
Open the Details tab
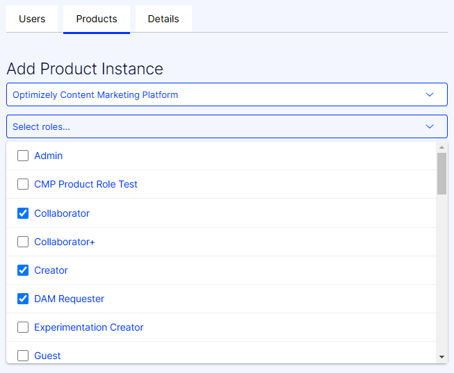(x=163, y=19)
